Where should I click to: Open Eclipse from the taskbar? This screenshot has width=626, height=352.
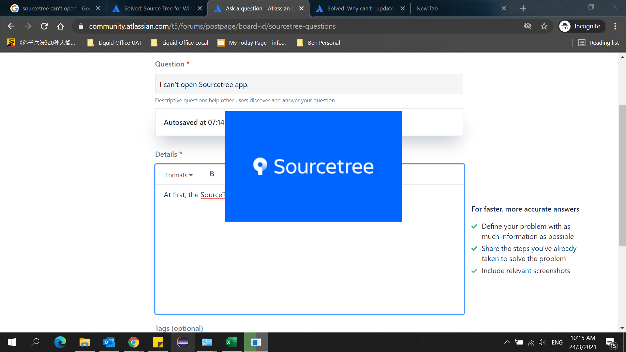coord(183,342)
